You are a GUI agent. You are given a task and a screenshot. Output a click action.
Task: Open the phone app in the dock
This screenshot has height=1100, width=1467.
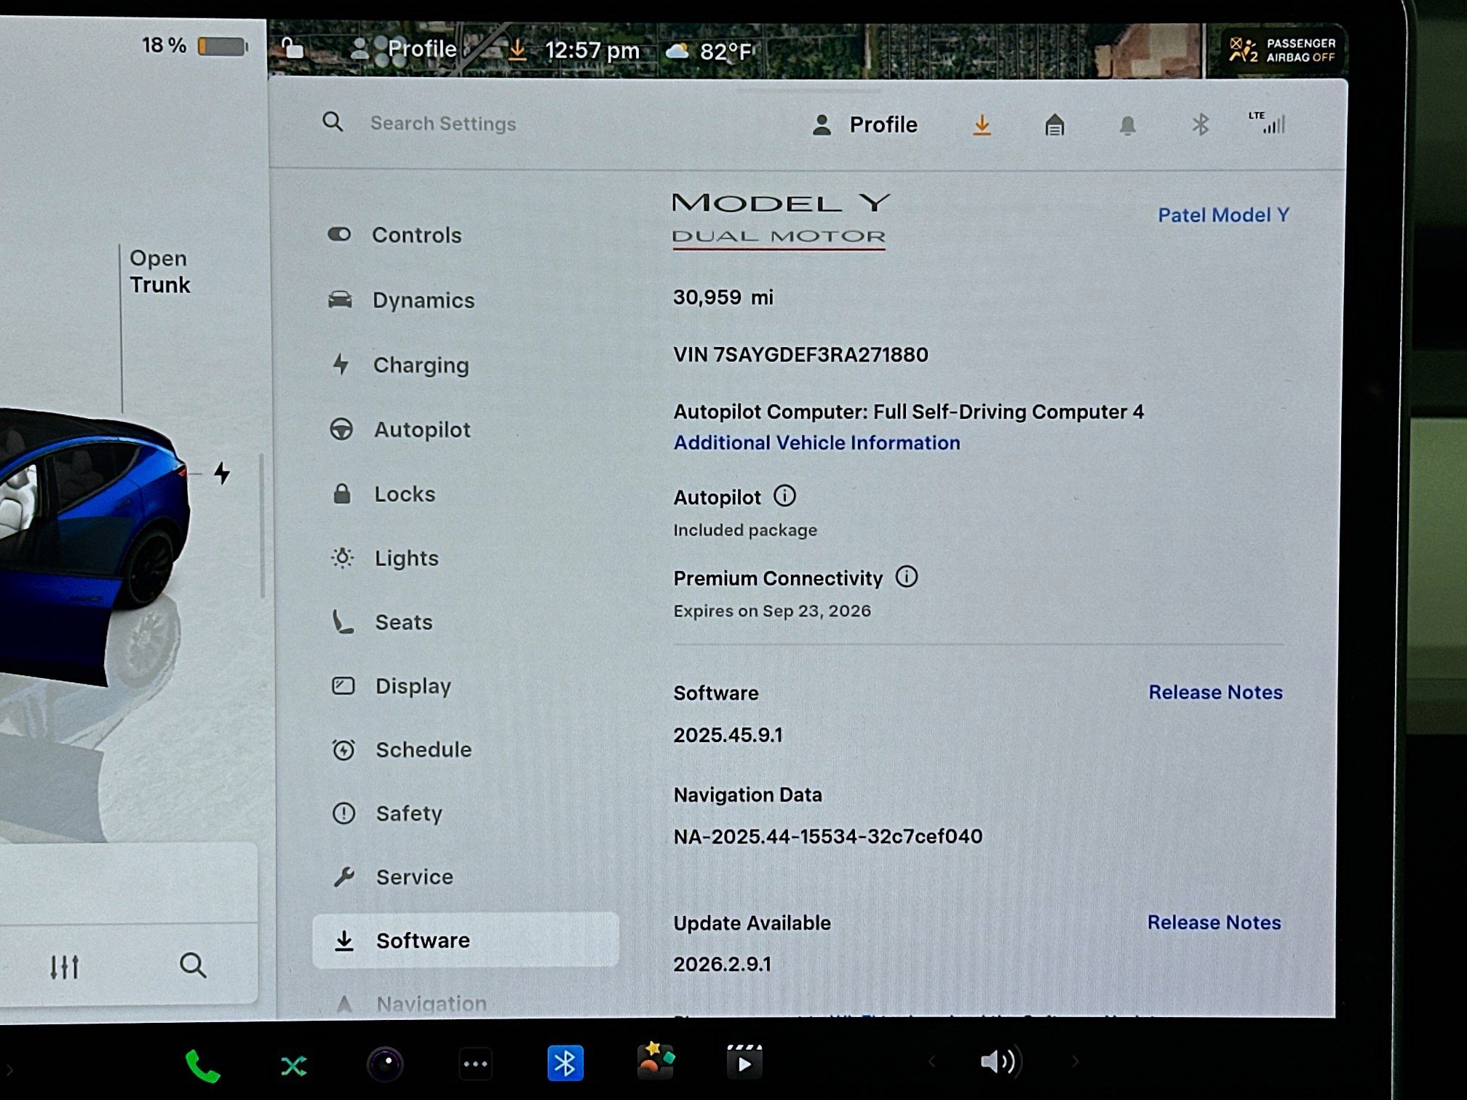point(202,1067)
